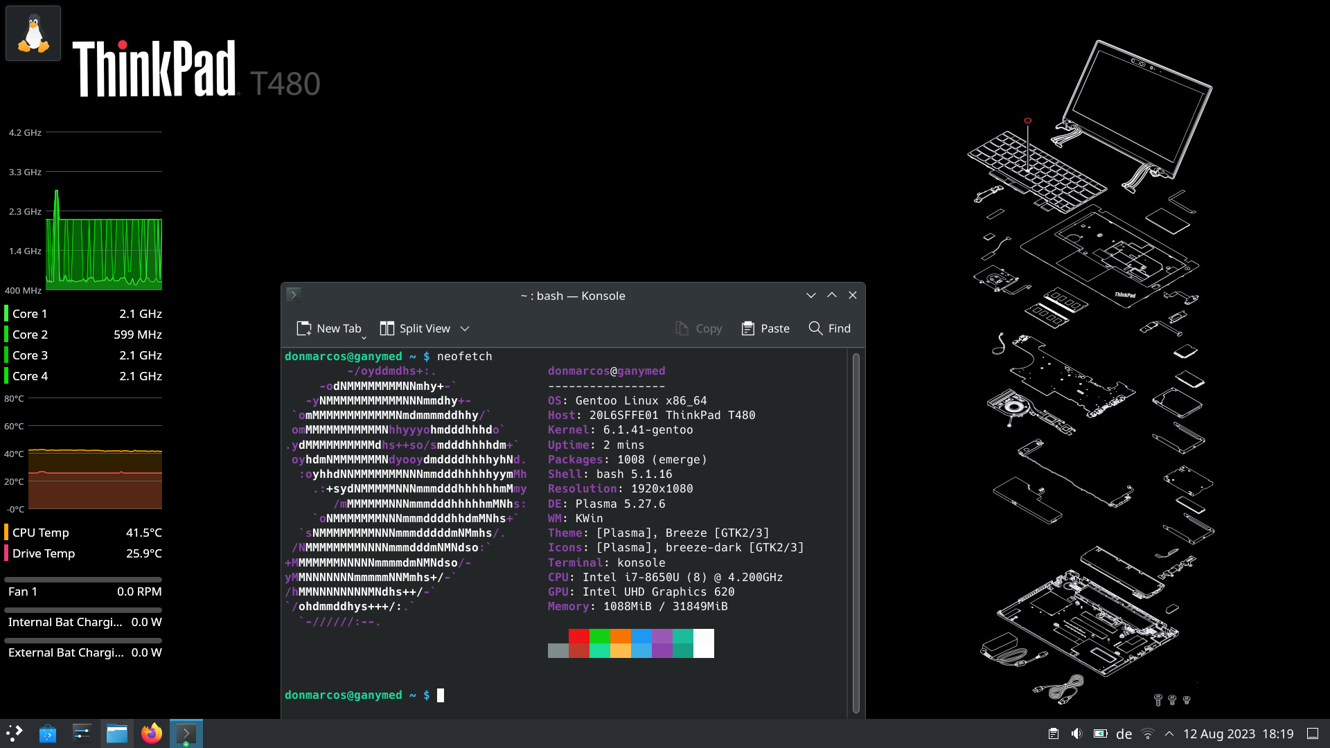Screen dimensions: 1330x748
Task: Click the red neofetch color swatch
Action: pyautogui.click(x=578, y=634)
